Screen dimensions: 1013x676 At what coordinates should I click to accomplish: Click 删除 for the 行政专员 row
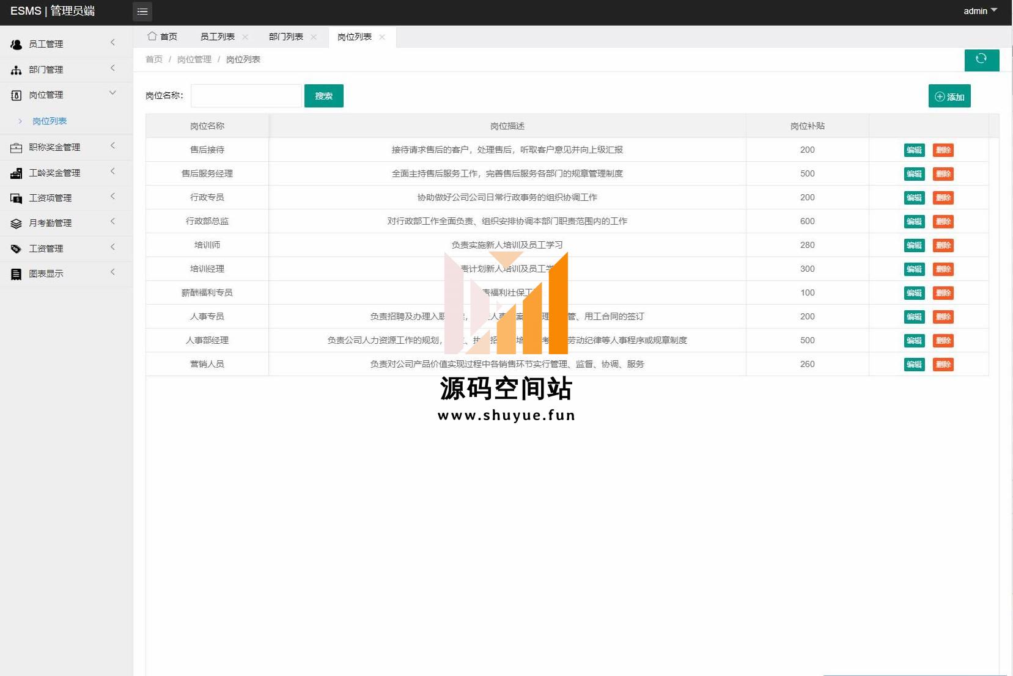pyautogui.click(x=943, y=198)
